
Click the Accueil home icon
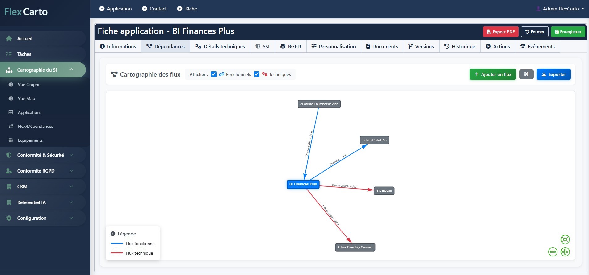(9, 39)
